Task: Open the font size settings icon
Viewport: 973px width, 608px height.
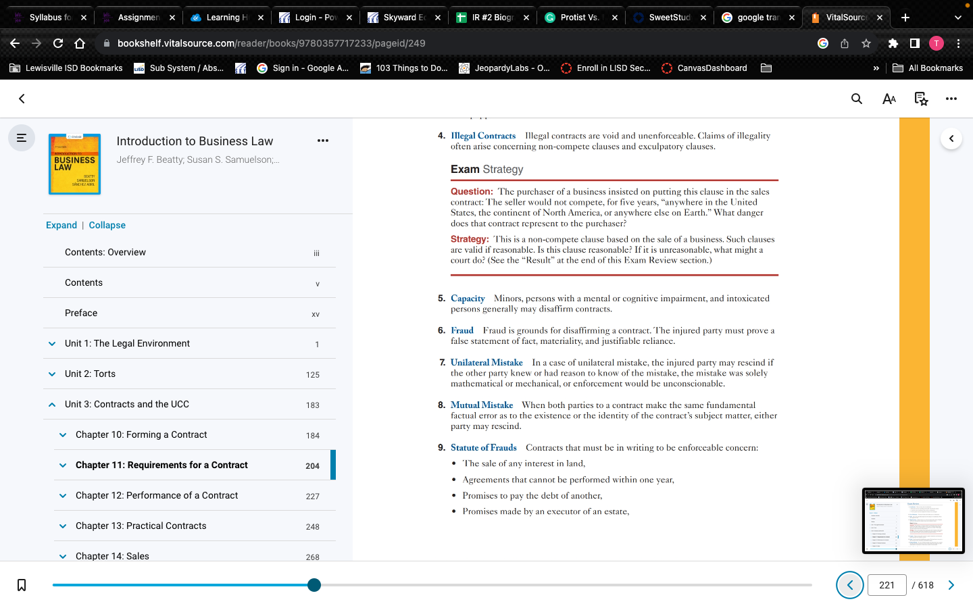Action: [x=889, y=99]
